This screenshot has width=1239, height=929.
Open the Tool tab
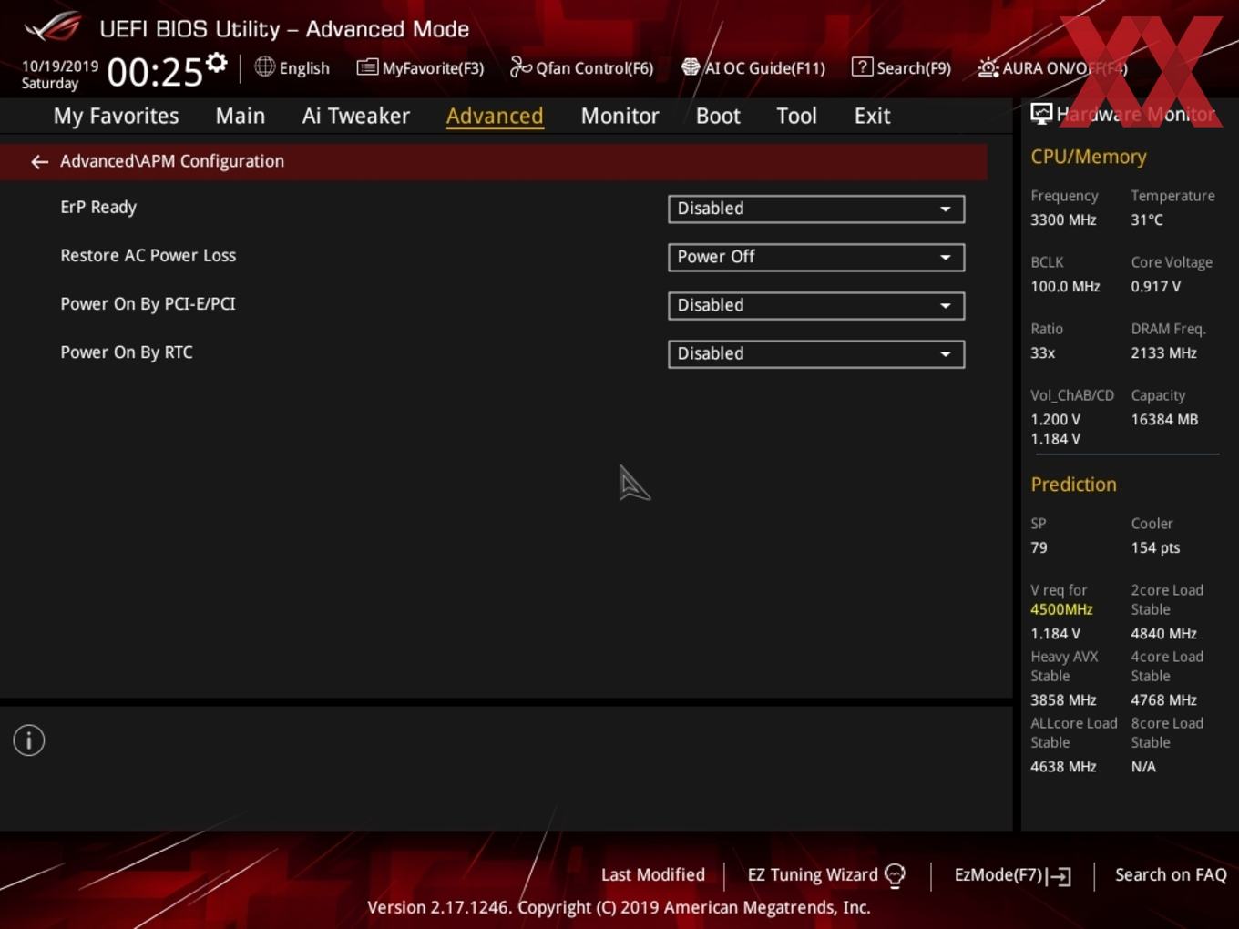point(797,116)
